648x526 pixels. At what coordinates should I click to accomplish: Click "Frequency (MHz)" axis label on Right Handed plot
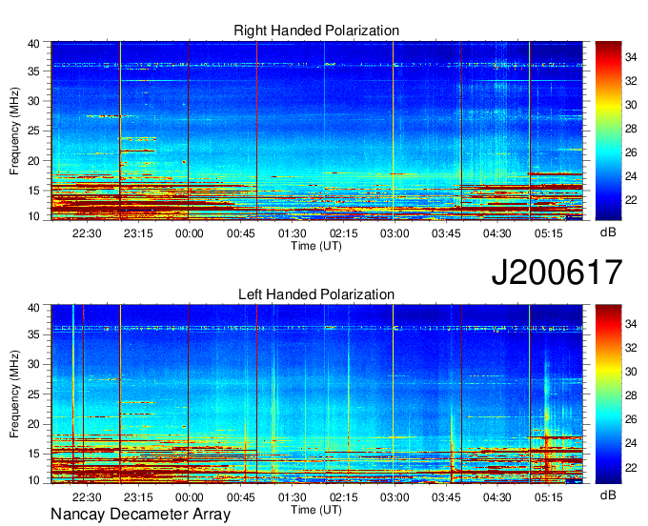(14, 131)
